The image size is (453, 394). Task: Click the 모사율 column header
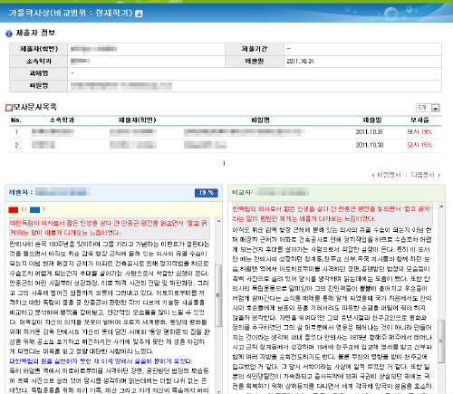click(419, 120)
